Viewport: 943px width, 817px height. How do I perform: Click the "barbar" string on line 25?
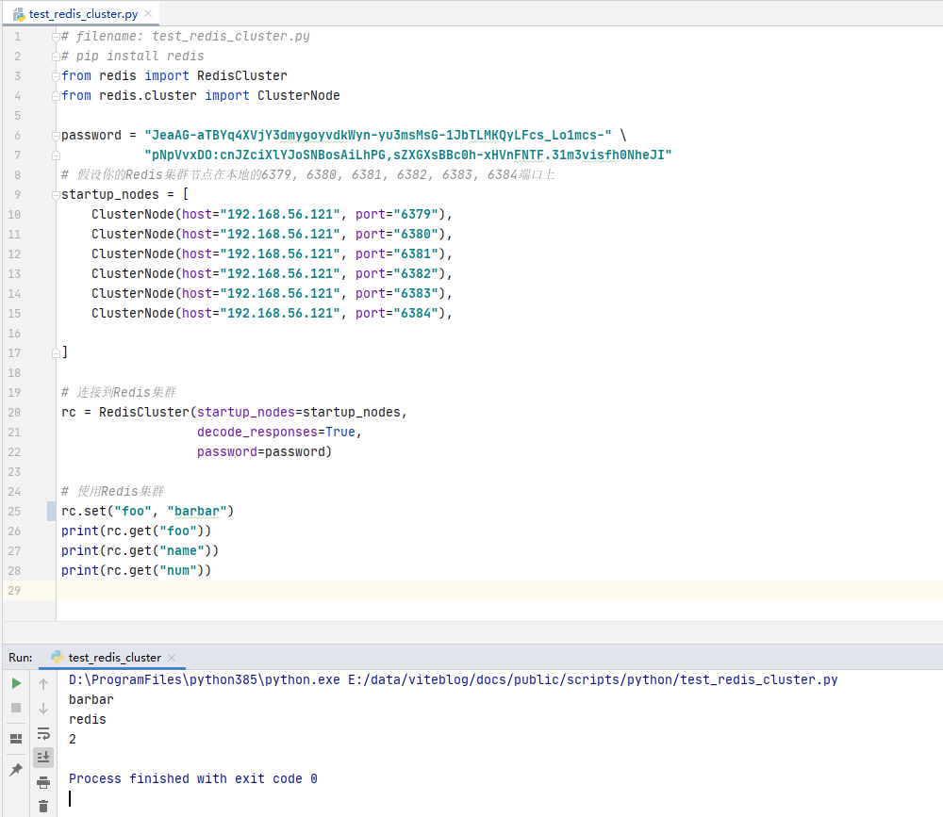197,511
